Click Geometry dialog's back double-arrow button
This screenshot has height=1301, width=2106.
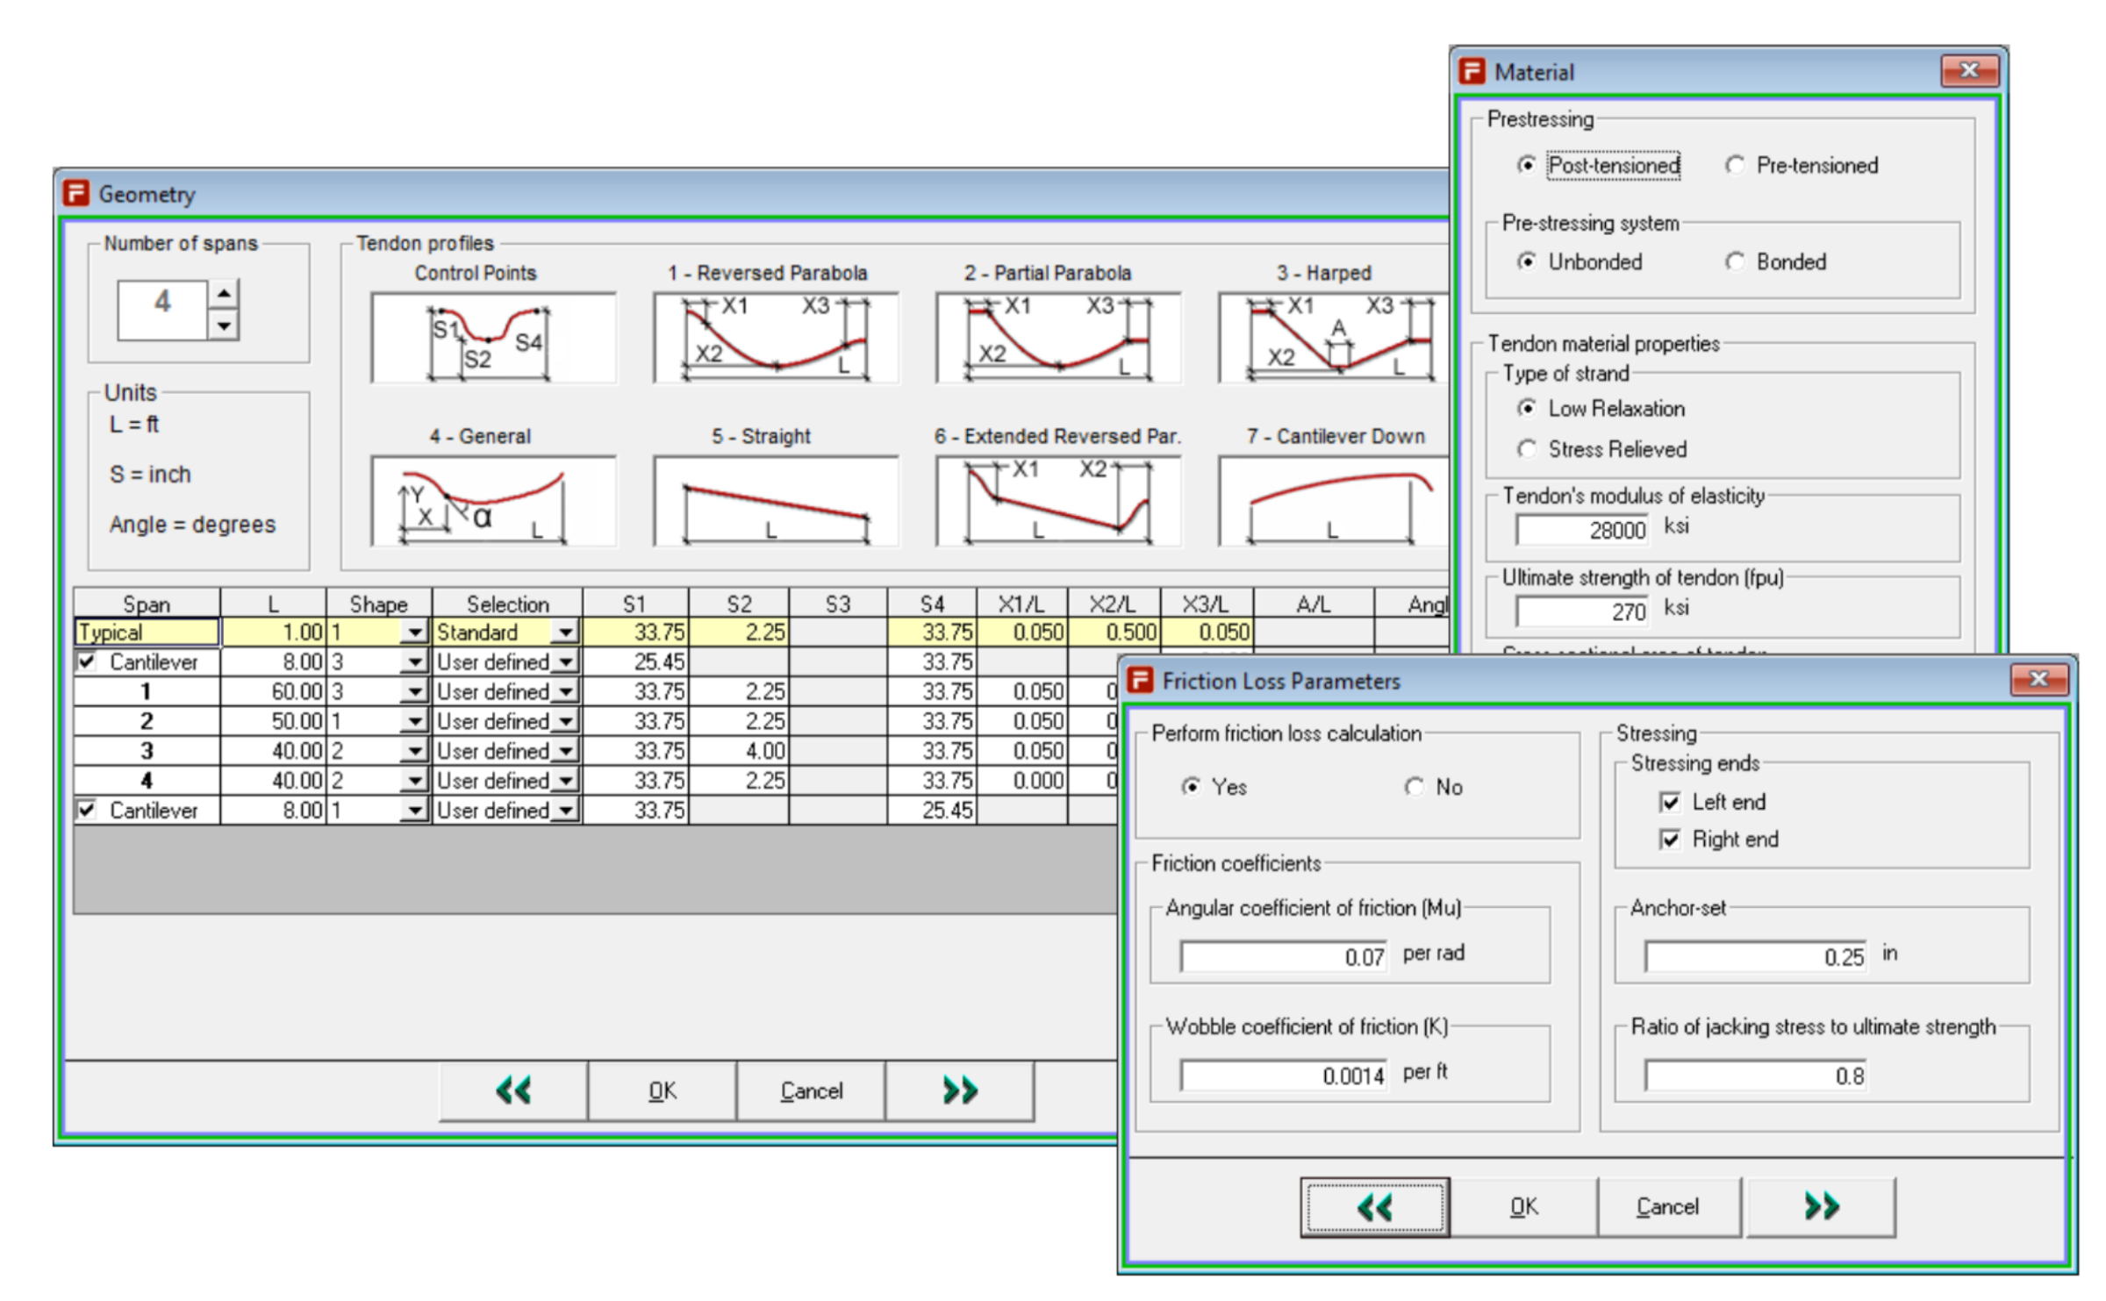point(513,1090)
